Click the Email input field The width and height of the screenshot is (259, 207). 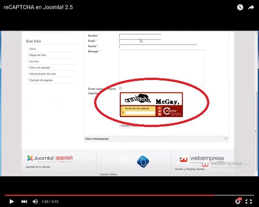pyautogui.click(x=140, y=41)
